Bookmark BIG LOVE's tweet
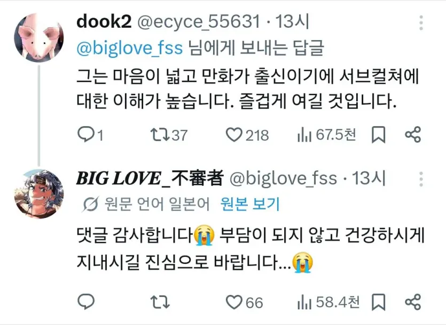Image resolution: width=446 pixels, height=328 pixels. (x=379, y=302)
